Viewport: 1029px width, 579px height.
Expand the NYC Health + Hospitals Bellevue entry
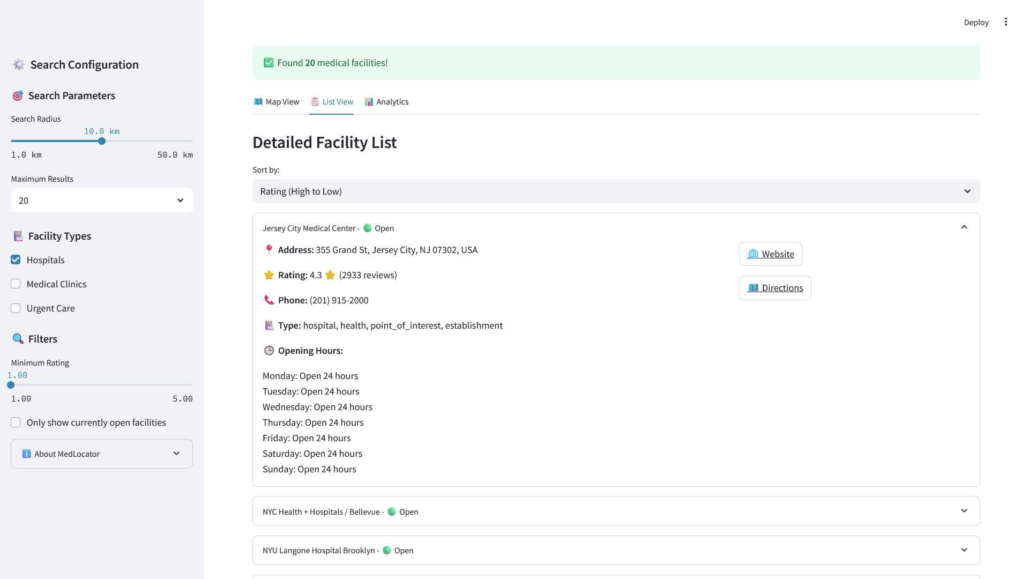[616, 511]
